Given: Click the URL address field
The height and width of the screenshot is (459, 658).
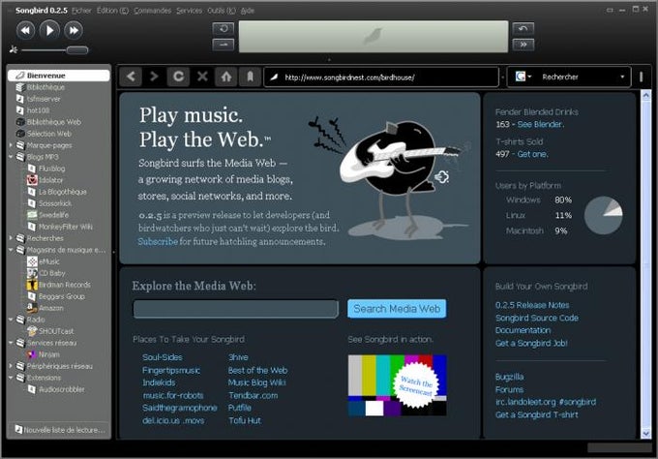Looking at the screenshot, I should 381,77.
